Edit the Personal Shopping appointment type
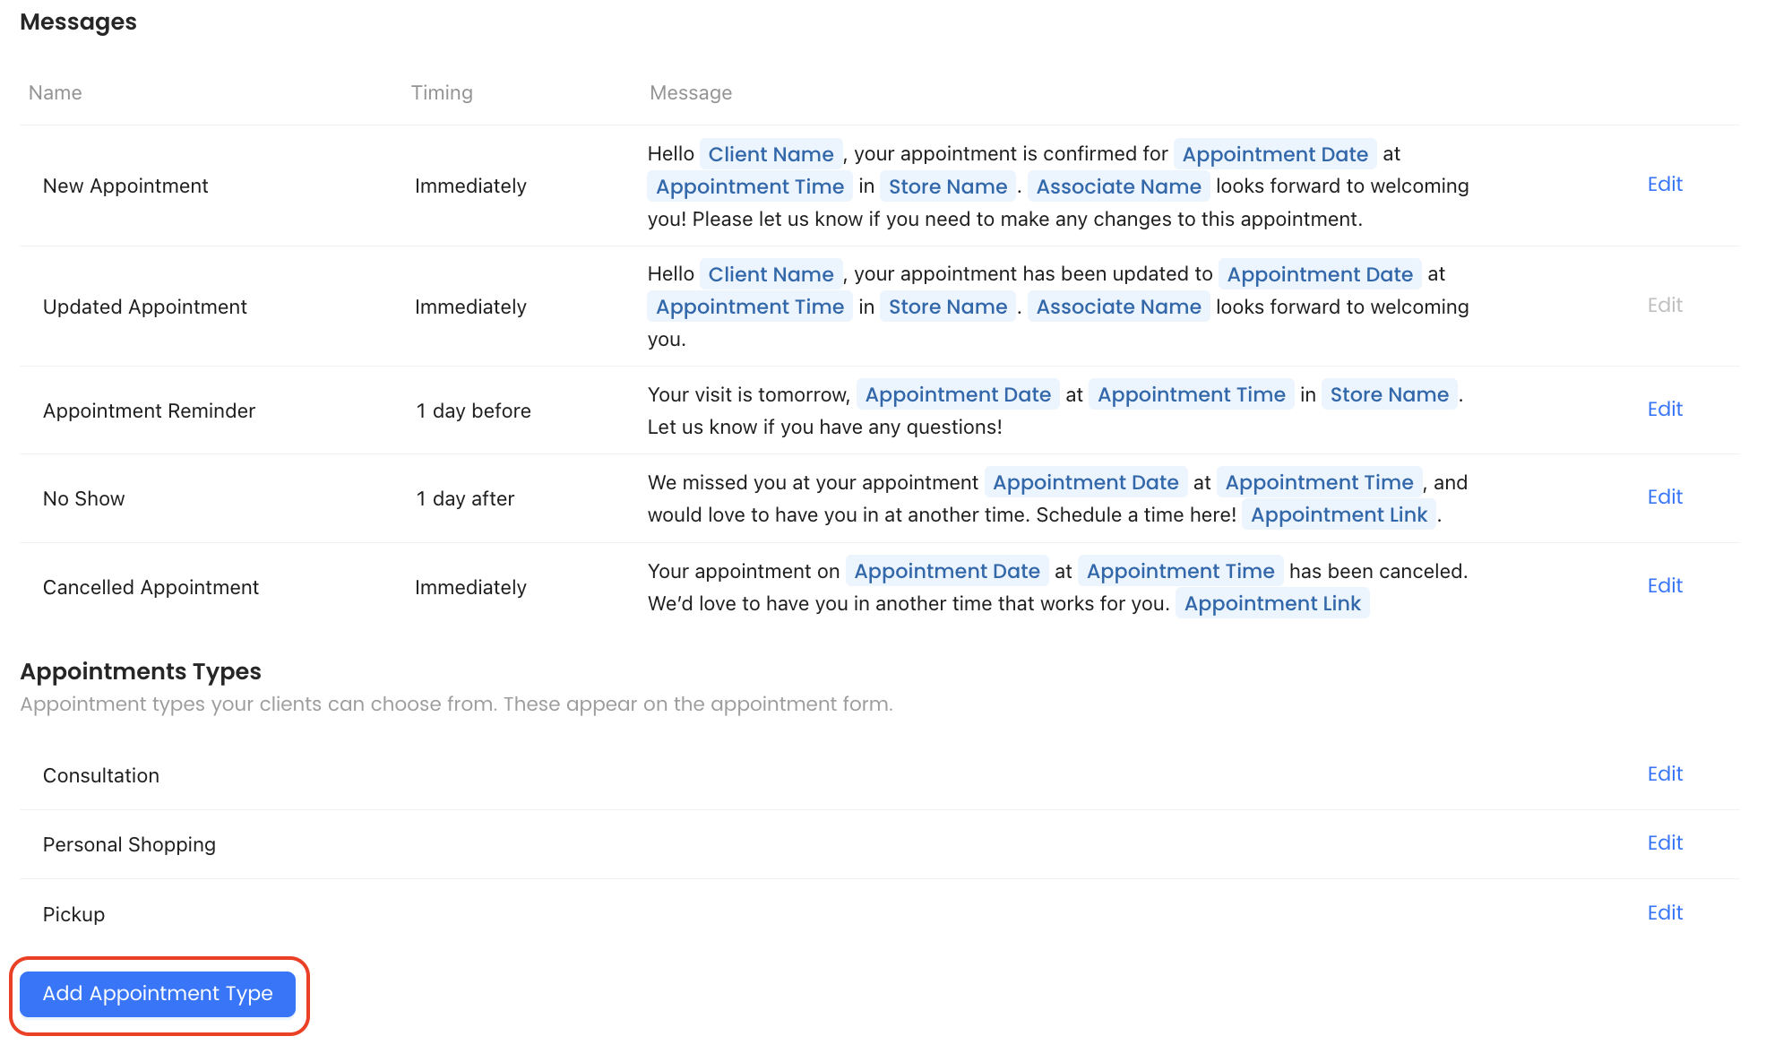This screenshot has height=1045, width=1783. pyautogui.click(x=1664, y=842)
